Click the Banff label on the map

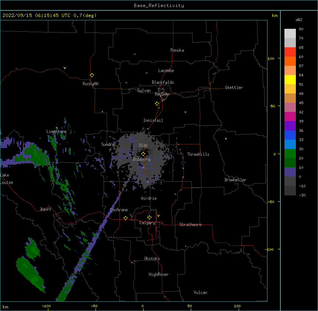click(46, 209)
